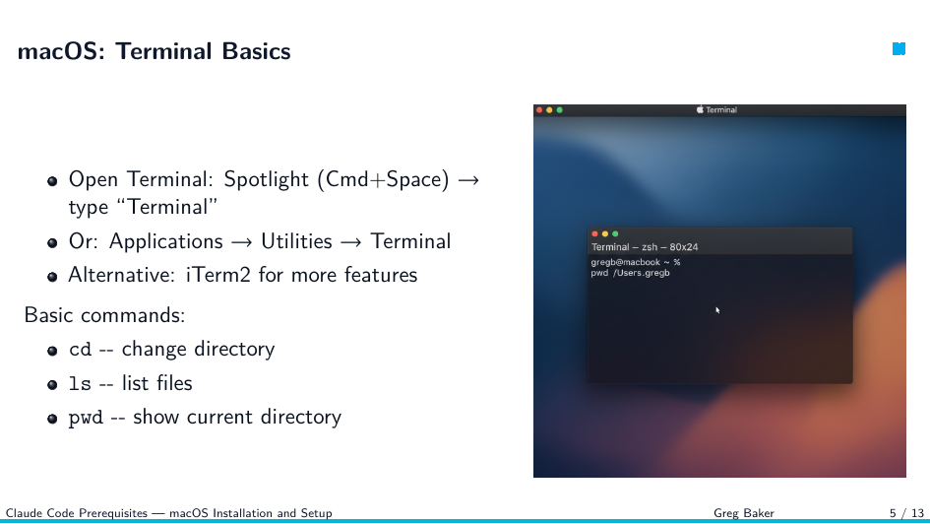This screenshot has height=524, width=930.
Task: Click the "pwd -- show current directory" bullet
Action: pos(206,418)
